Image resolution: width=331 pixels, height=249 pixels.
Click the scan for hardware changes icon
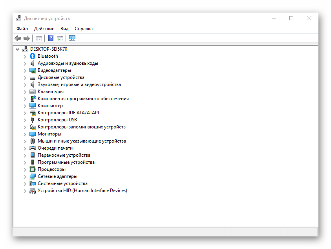click(x=72, y=38)
